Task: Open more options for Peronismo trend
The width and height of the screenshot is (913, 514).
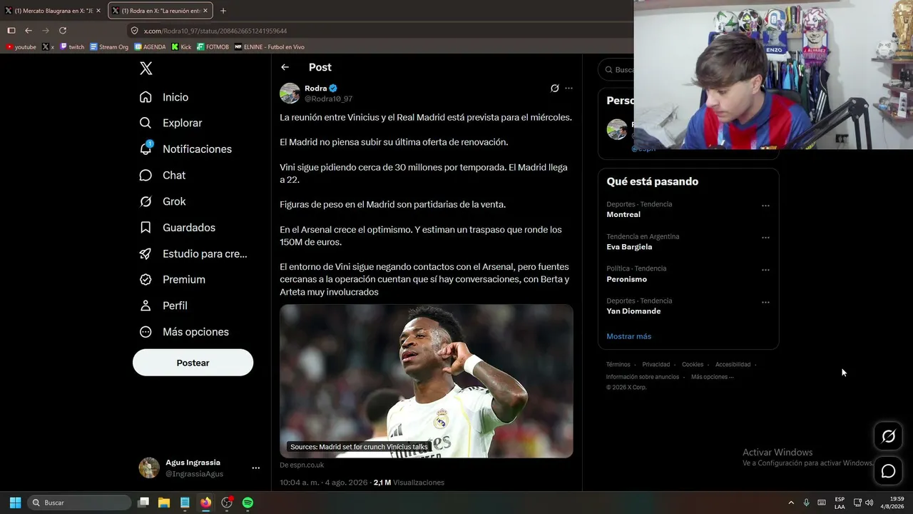Action: (765, 270)
